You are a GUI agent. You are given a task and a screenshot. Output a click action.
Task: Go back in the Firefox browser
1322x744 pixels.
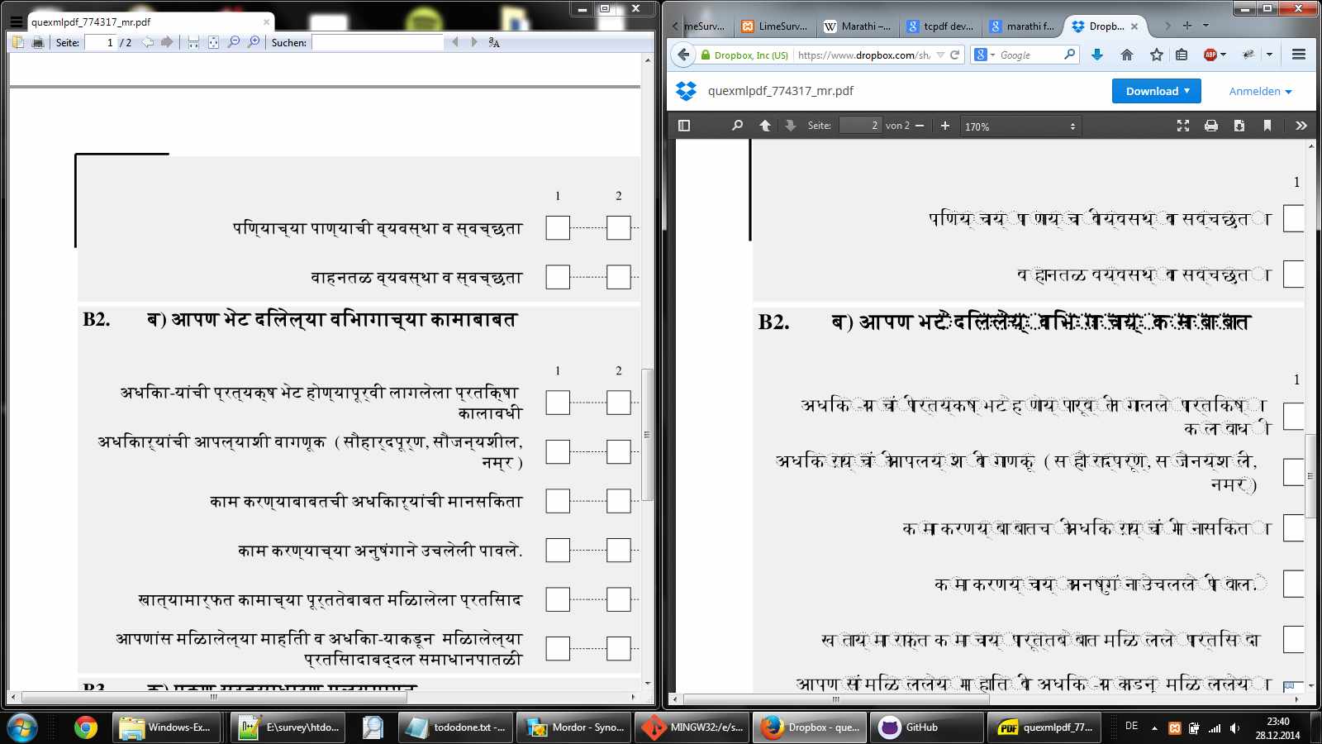click(x=683, y=55)
